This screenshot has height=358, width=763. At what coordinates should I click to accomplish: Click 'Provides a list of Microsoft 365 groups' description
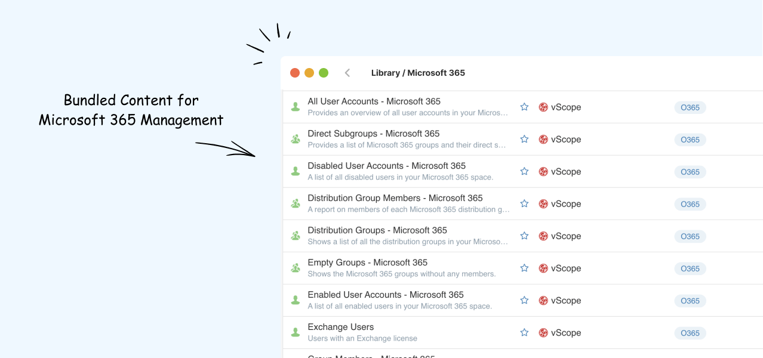(x=407, y=145)
